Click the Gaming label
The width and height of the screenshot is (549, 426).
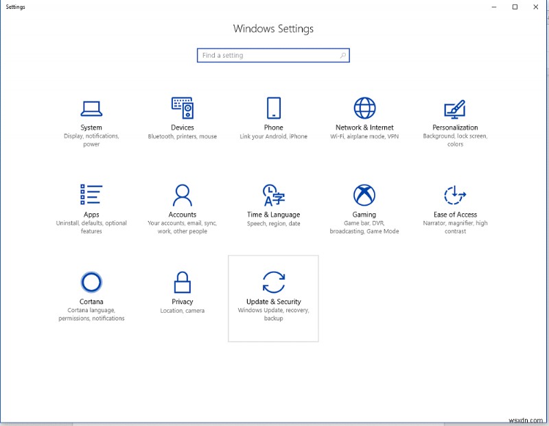pos(364,215)
